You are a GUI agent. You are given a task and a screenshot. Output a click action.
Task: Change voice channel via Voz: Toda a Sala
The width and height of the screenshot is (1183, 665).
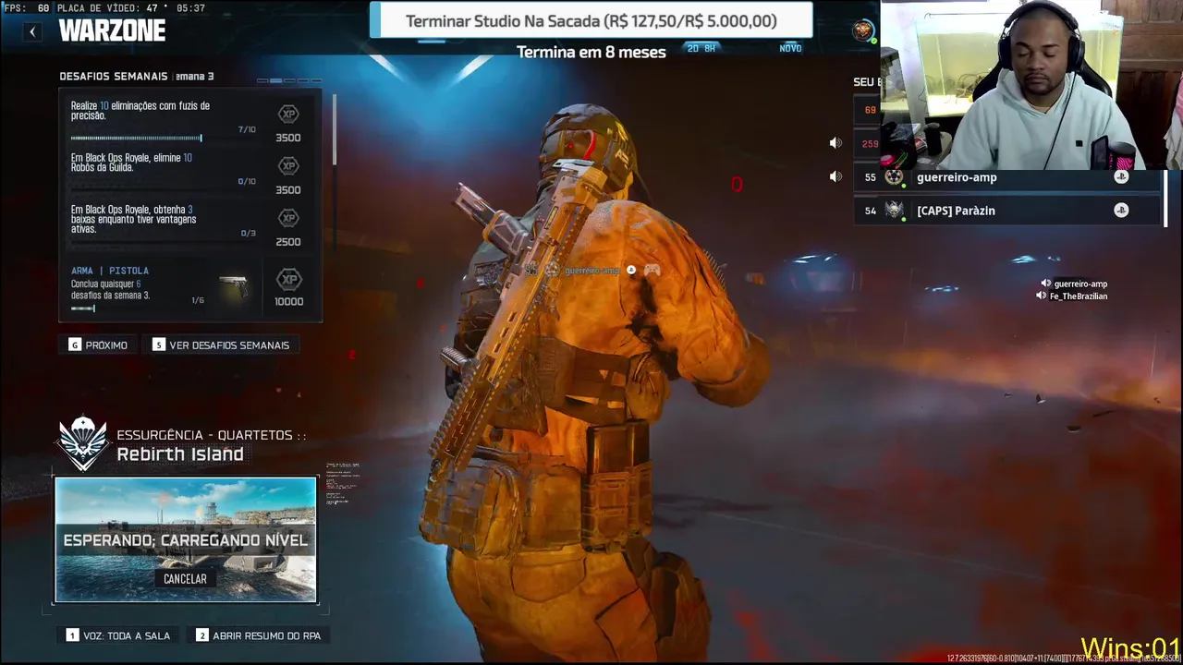click(x=118, y=635)
